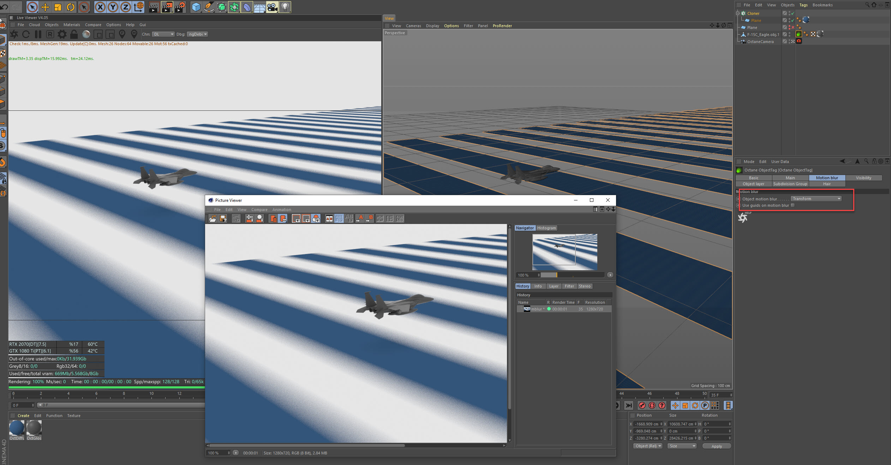
Task: Enable Use guids on motion blur checkbox
Action: [793, 205]
